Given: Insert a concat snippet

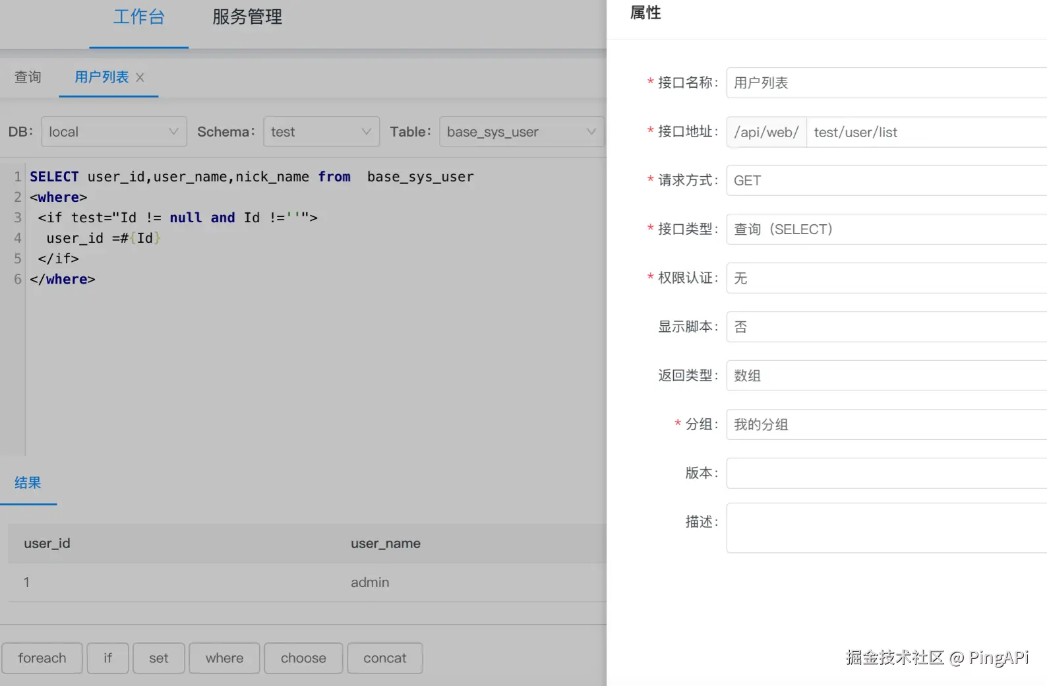Looking at the screenshot, I should point(385,658).
